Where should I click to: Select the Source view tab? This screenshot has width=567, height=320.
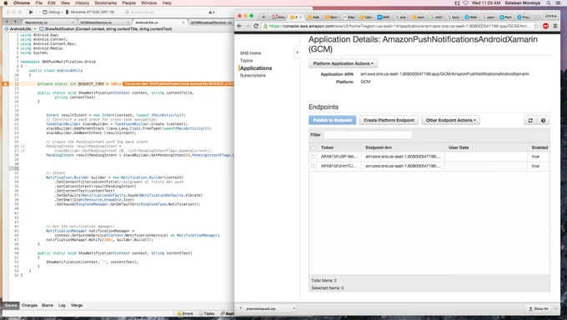coord(11,306)
